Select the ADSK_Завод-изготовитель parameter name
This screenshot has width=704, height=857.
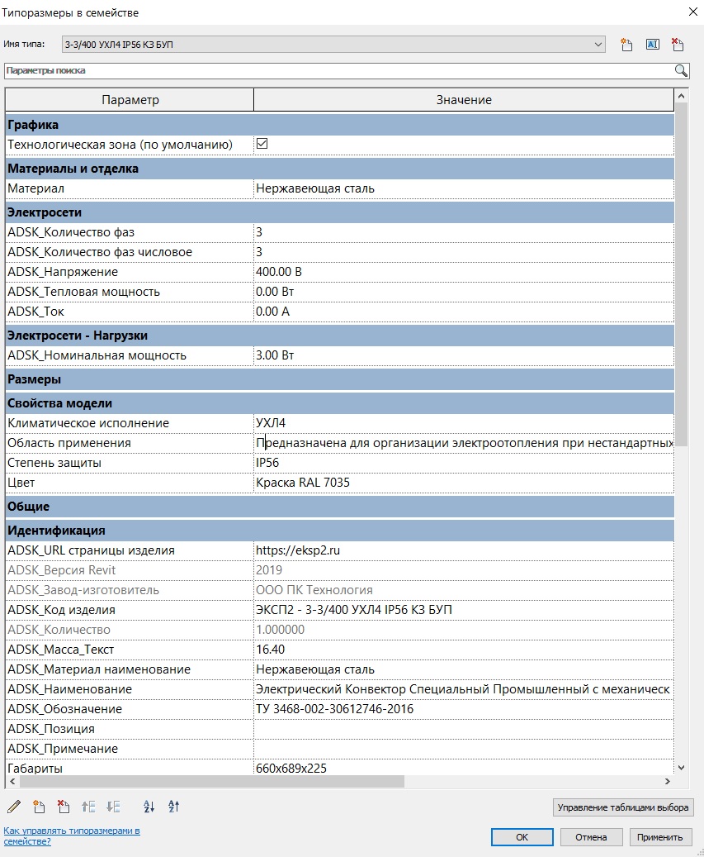83,590
